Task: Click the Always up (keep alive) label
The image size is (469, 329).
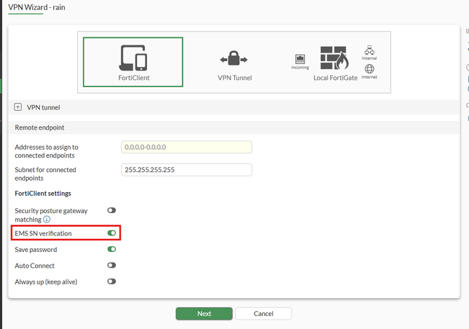Action: [46, 281]
